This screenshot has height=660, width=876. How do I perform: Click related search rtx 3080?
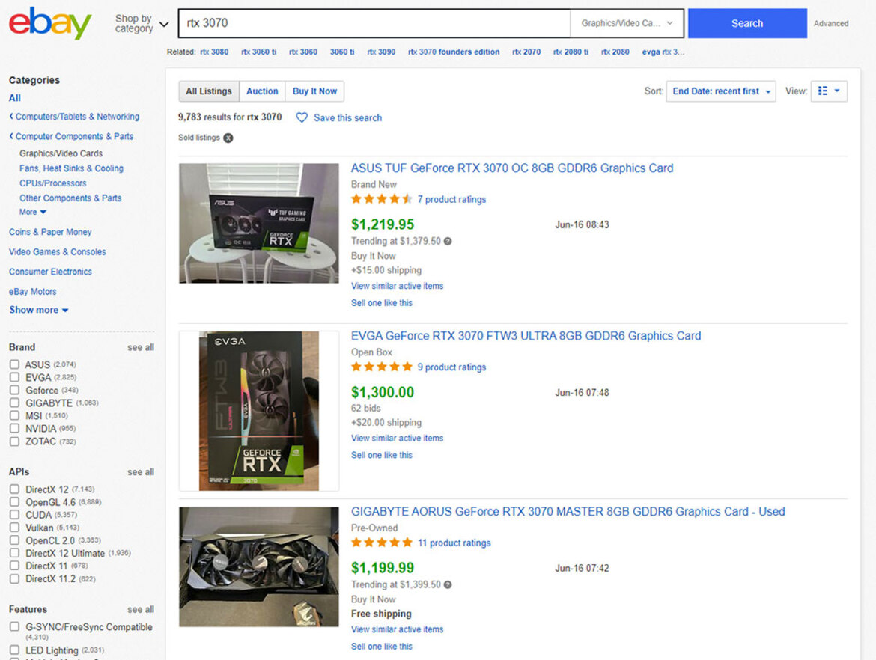215,52
